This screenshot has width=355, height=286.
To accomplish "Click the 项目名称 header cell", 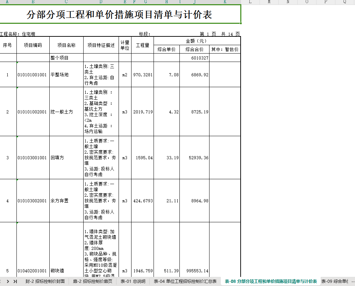I will [66, 45].
